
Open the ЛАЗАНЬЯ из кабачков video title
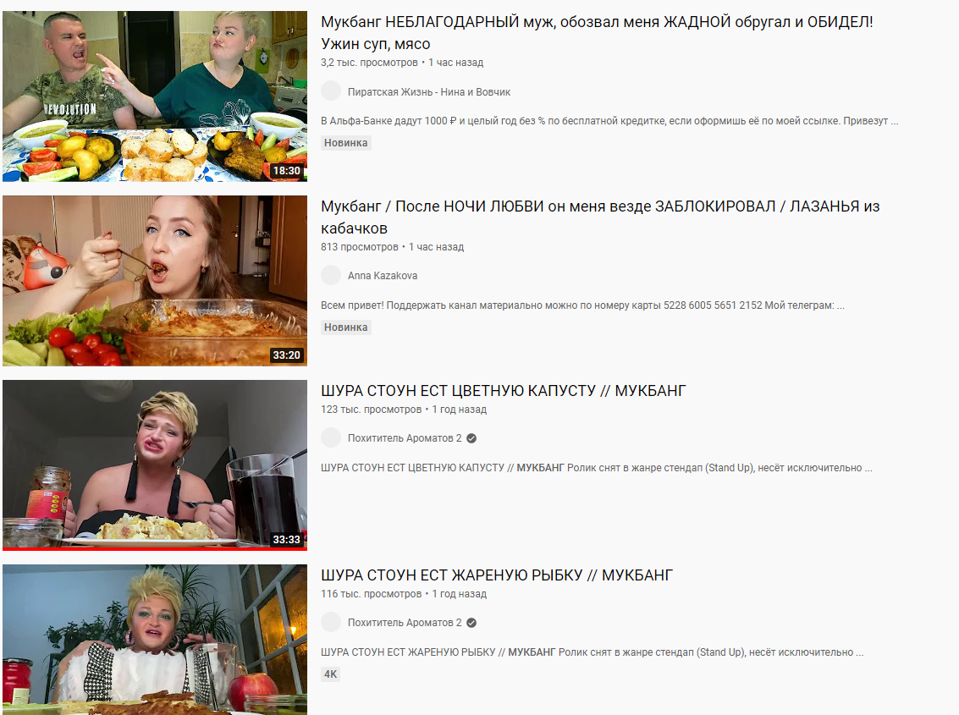click(600, 217)
